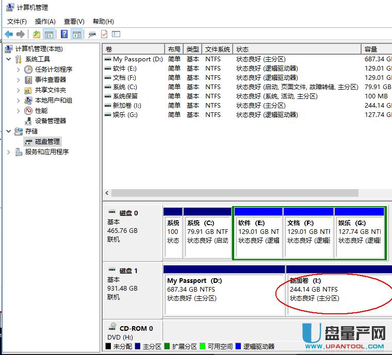
Task: Open the 操作(A) menu
Action: (45, 21)
